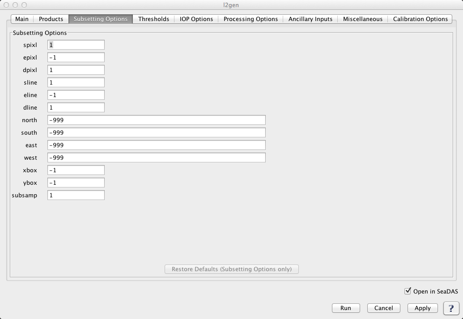The height and width of the screenshot is (319, 463).
Task: Focus the west longitude field
Action: coord(157,157)
